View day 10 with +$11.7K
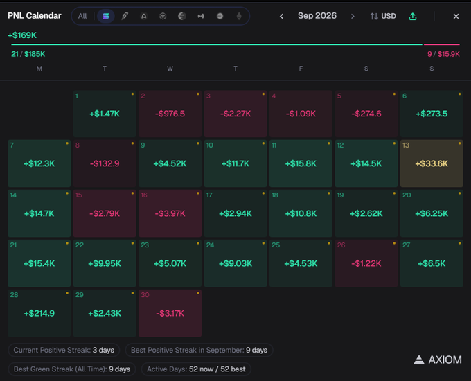This screenshot has width=471, height=381. (235, 163)
